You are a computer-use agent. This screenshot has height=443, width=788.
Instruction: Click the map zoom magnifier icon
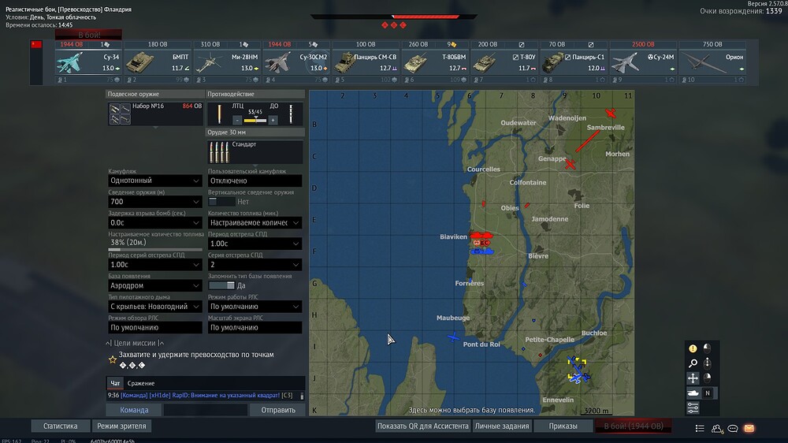(x=693, y=363)
